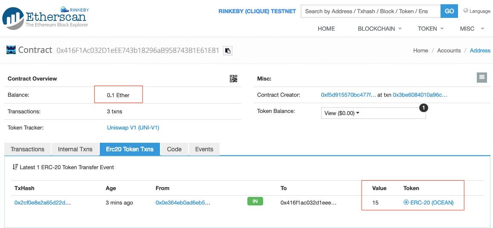Image resolution: width=493 pixels, height=228 pixels.
Task: Click the contract address 0x416F1Ac032D1eEE743b text
Action: click(138, 50)
